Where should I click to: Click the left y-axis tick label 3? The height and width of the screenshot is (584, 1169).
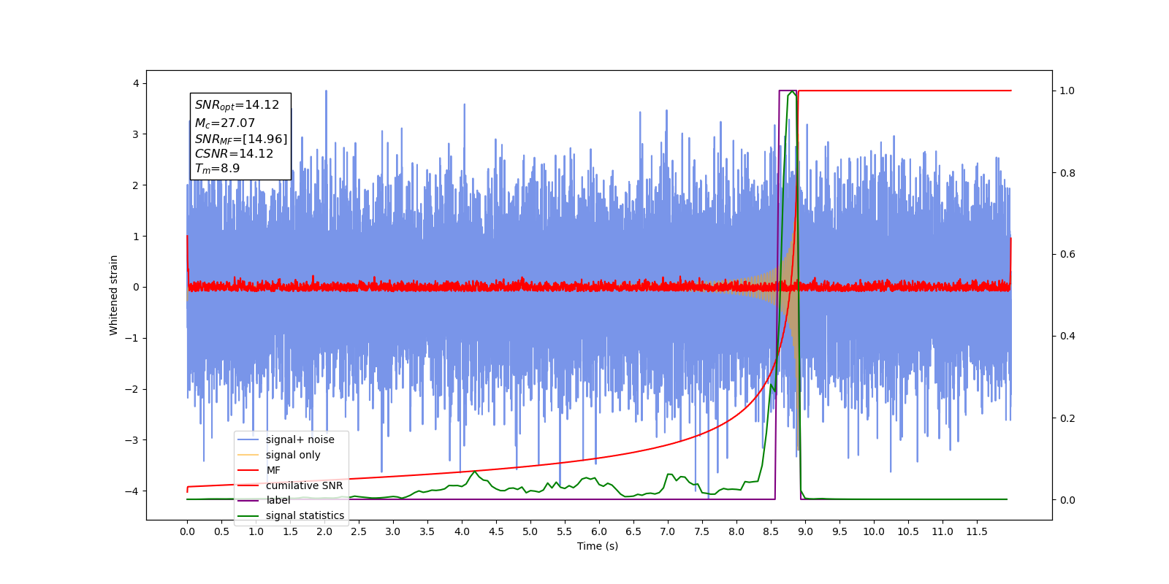[x=136, y=134]
